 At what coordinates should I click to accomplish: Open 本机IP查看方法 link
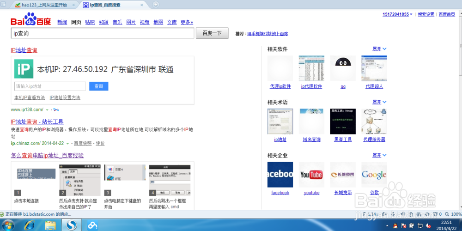click(x=30, y=97)
